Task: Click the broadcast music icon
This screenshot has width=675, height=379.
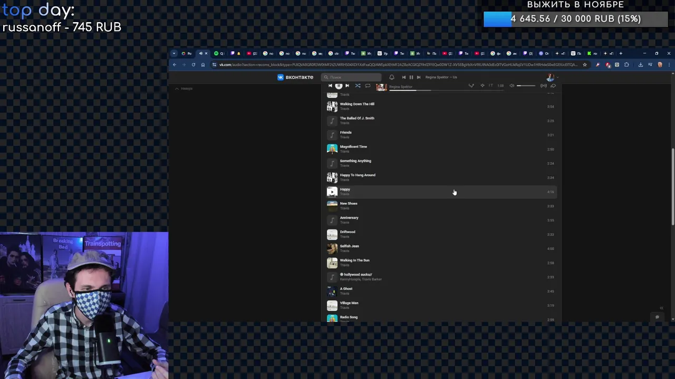Action: pos(544,86)
